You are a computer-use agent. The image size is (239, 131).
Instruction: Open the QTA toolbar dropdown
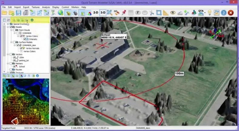[x=202, y=13]
